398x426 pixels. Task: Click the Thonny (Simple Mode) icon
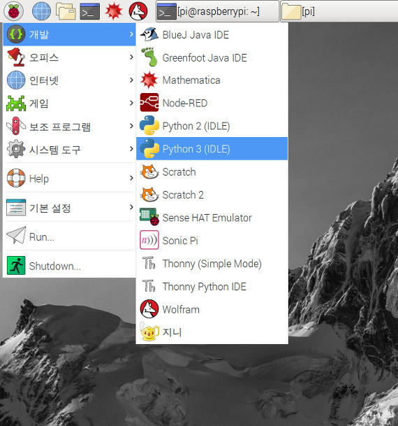tap(149, 263)
